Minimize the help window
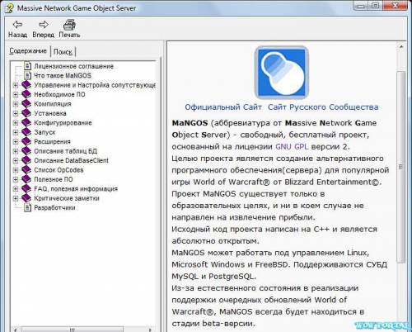This screenshot has width=412, height=332. (361, 6)
